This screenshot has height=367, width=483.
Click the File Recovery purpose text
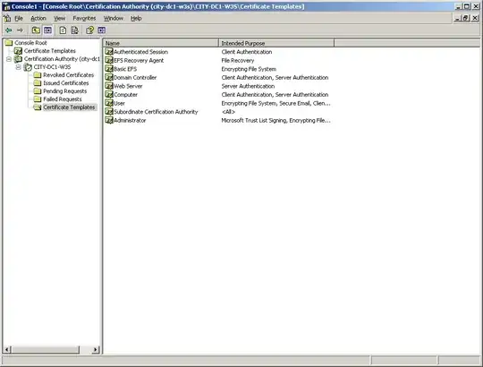pos(238,60)
